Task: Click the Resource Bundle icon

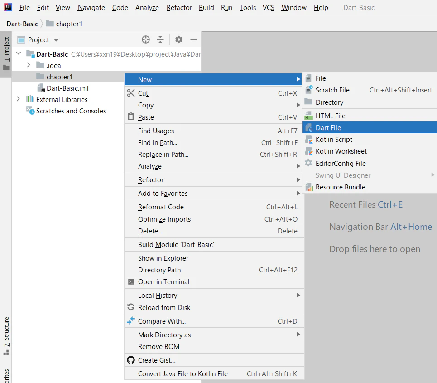Action: 309,187
